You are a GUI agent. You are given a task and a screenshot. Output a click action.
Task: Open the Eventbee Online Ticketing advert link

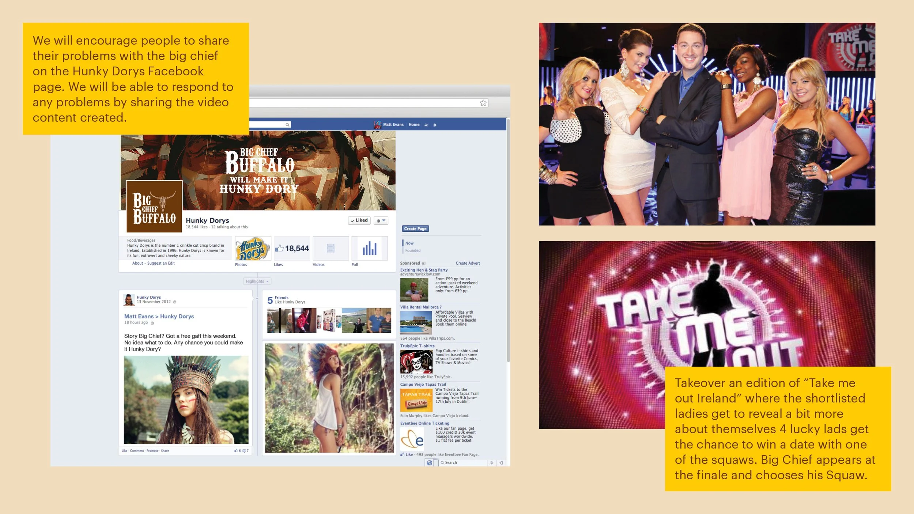point(424,423)
